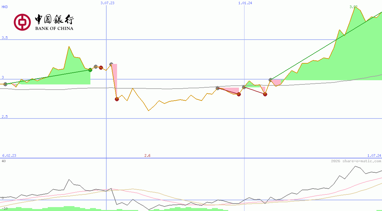Viewport: 382px width, 211px height.
Task: Click the HKD currency label
Action: 4,6
